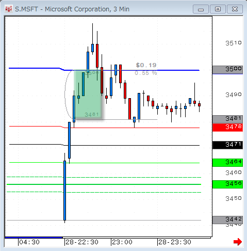The width and height of the screenshot is (247, 251).
Task: Click the green 3464 price label
Action: 227,163
